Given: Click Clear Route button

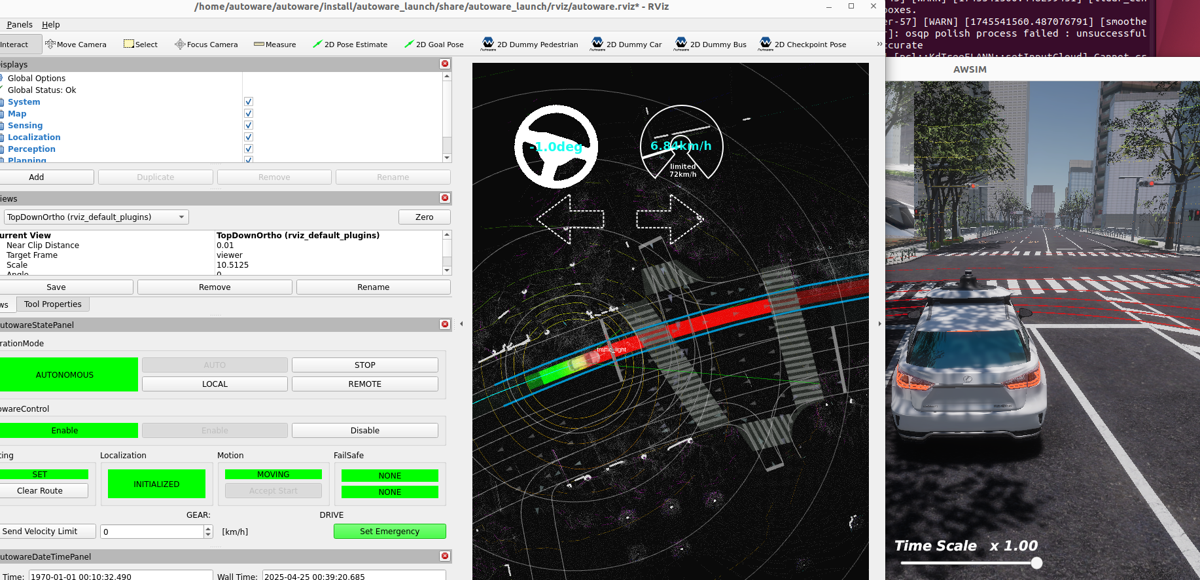Looking at the screenshot, I should 43,490.
